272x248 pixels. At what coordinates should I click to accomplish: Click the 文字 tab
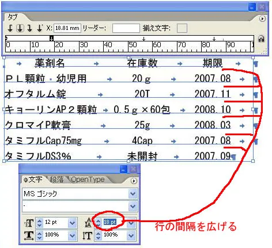33,180
